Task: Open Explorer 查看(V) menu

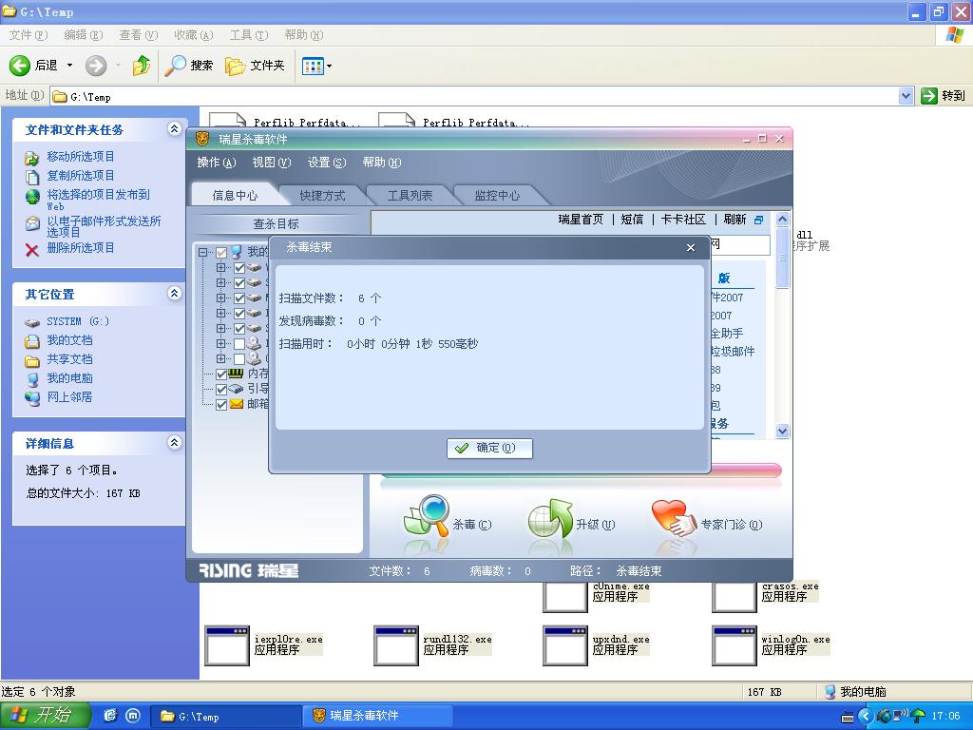Action: (x=139, y=35)
